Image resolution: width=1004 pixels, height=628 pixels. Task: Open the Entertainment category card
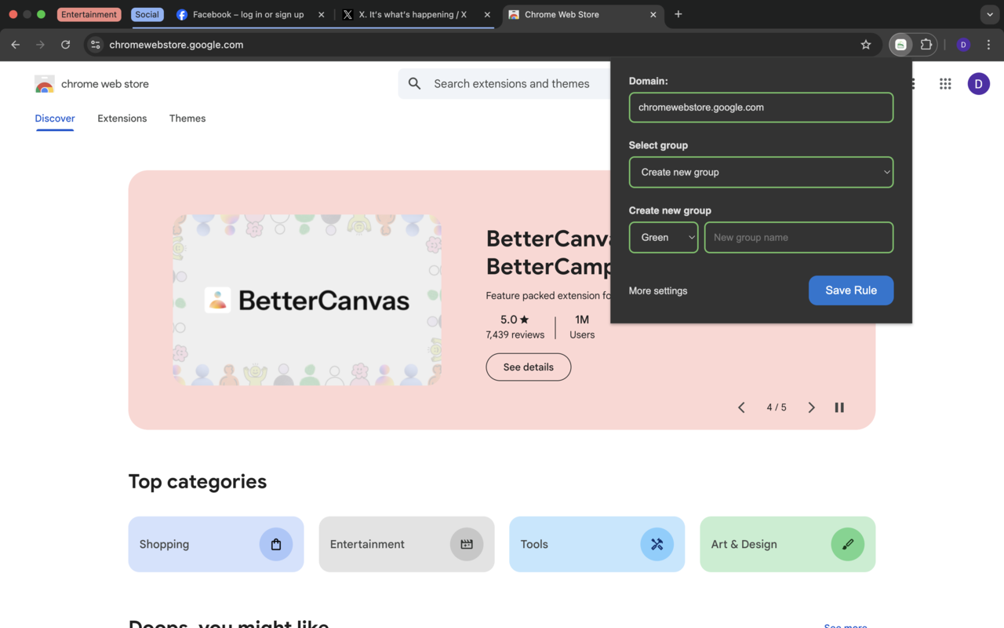click(x=406, y=544)
